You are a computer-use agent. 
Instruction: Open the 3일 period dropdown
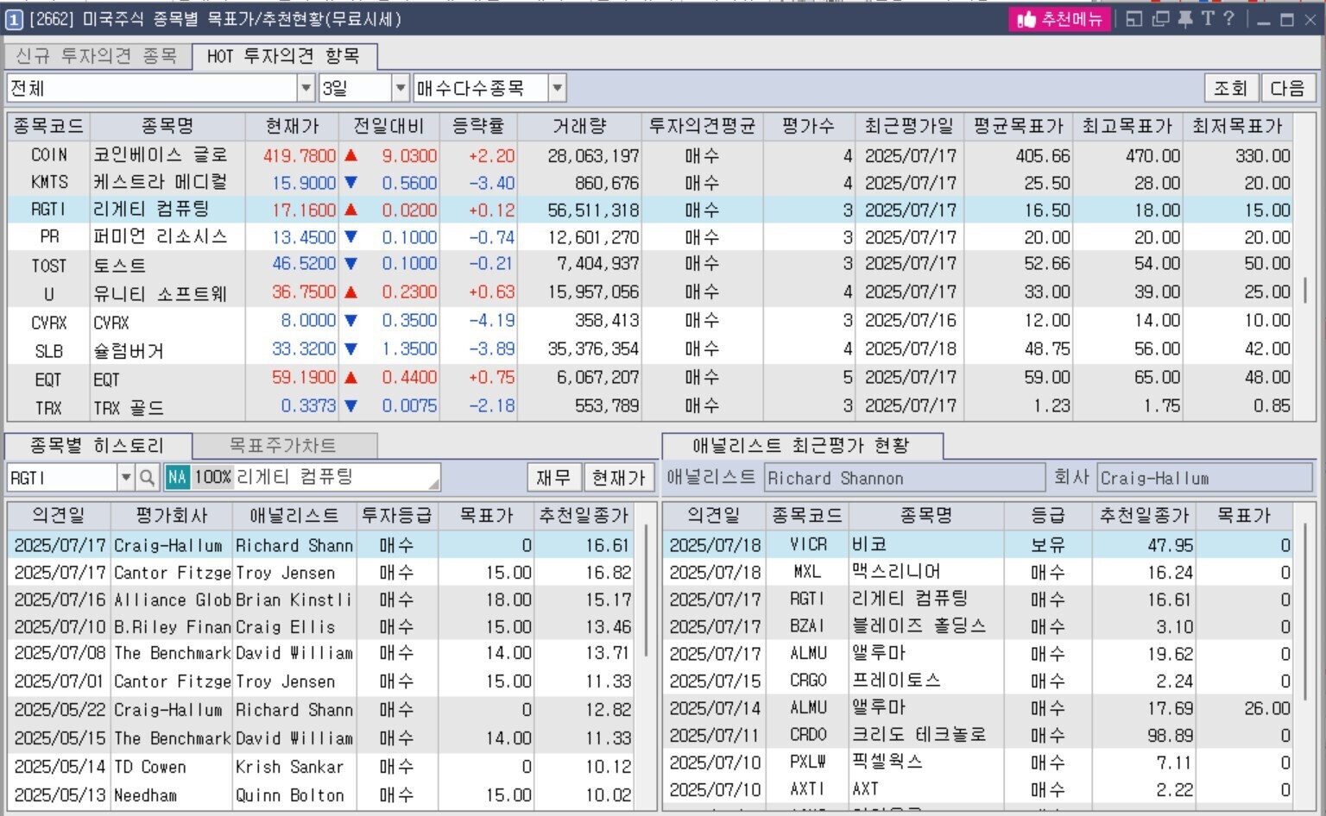click(x=400, y=88)
